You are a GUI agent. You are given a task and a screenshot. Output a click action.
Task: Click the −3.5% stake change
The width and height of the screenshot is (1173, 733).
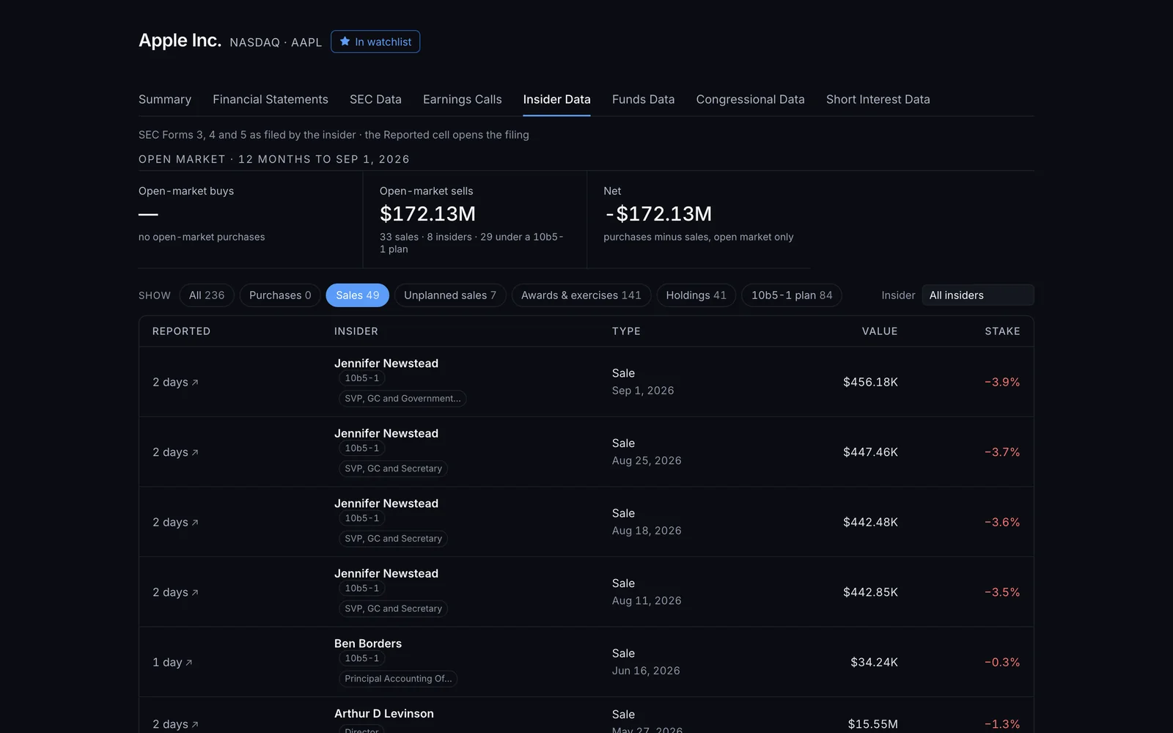click(1002, 592)
